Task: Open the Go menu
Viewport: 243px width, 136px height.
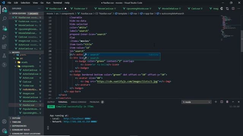Action: pyautogui.click(x=42, y=3)
